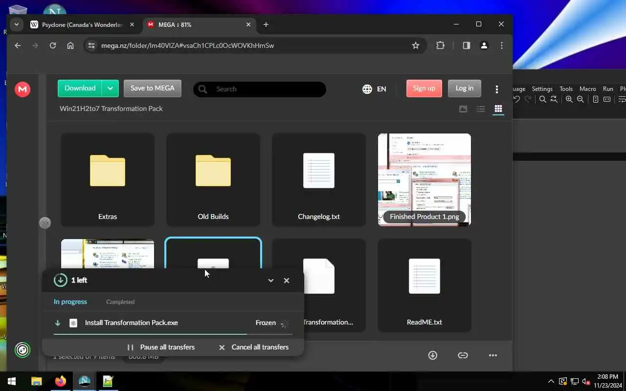The image size is (626, 391).
Task: Focus the MEGA Search field
Action: [260, 89]
